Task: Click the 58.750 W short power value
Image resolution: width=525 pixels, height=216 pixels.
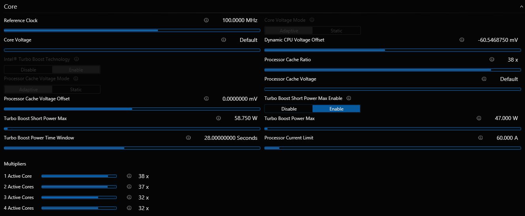Action: (246, 118)
